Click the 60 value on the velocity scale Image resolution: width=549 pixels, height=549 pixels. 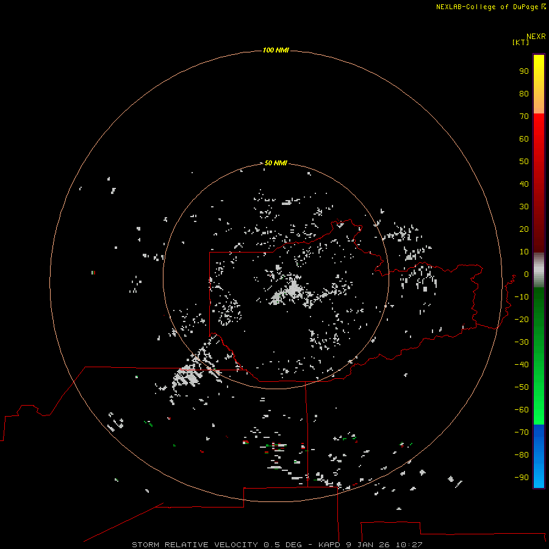[524, 138]
